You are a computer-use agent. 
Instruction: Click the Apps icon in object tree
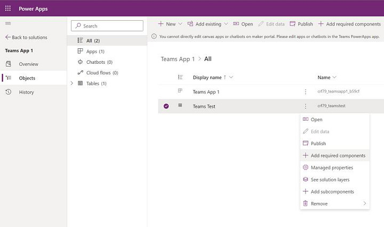(80, 51)
